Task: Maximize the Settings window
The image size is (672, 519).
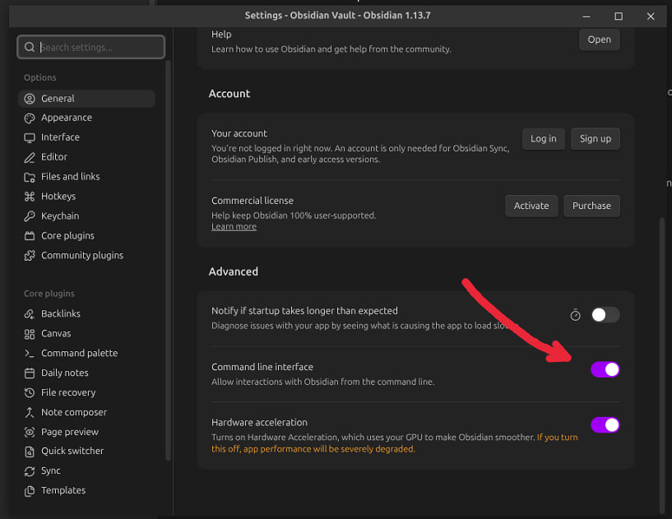Action: pyautogui.click(x=619, y=16)
